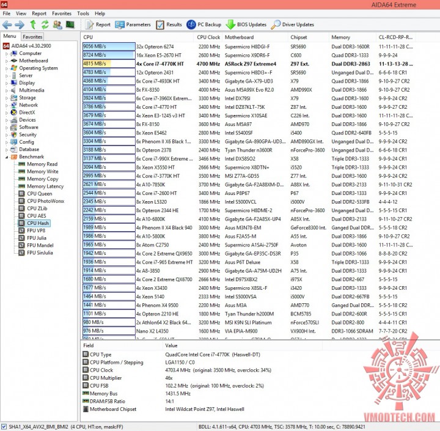This screenshot has width=440, height=431.
Task: Select the CPU Hash benchmark
Action: coord(38,223)
